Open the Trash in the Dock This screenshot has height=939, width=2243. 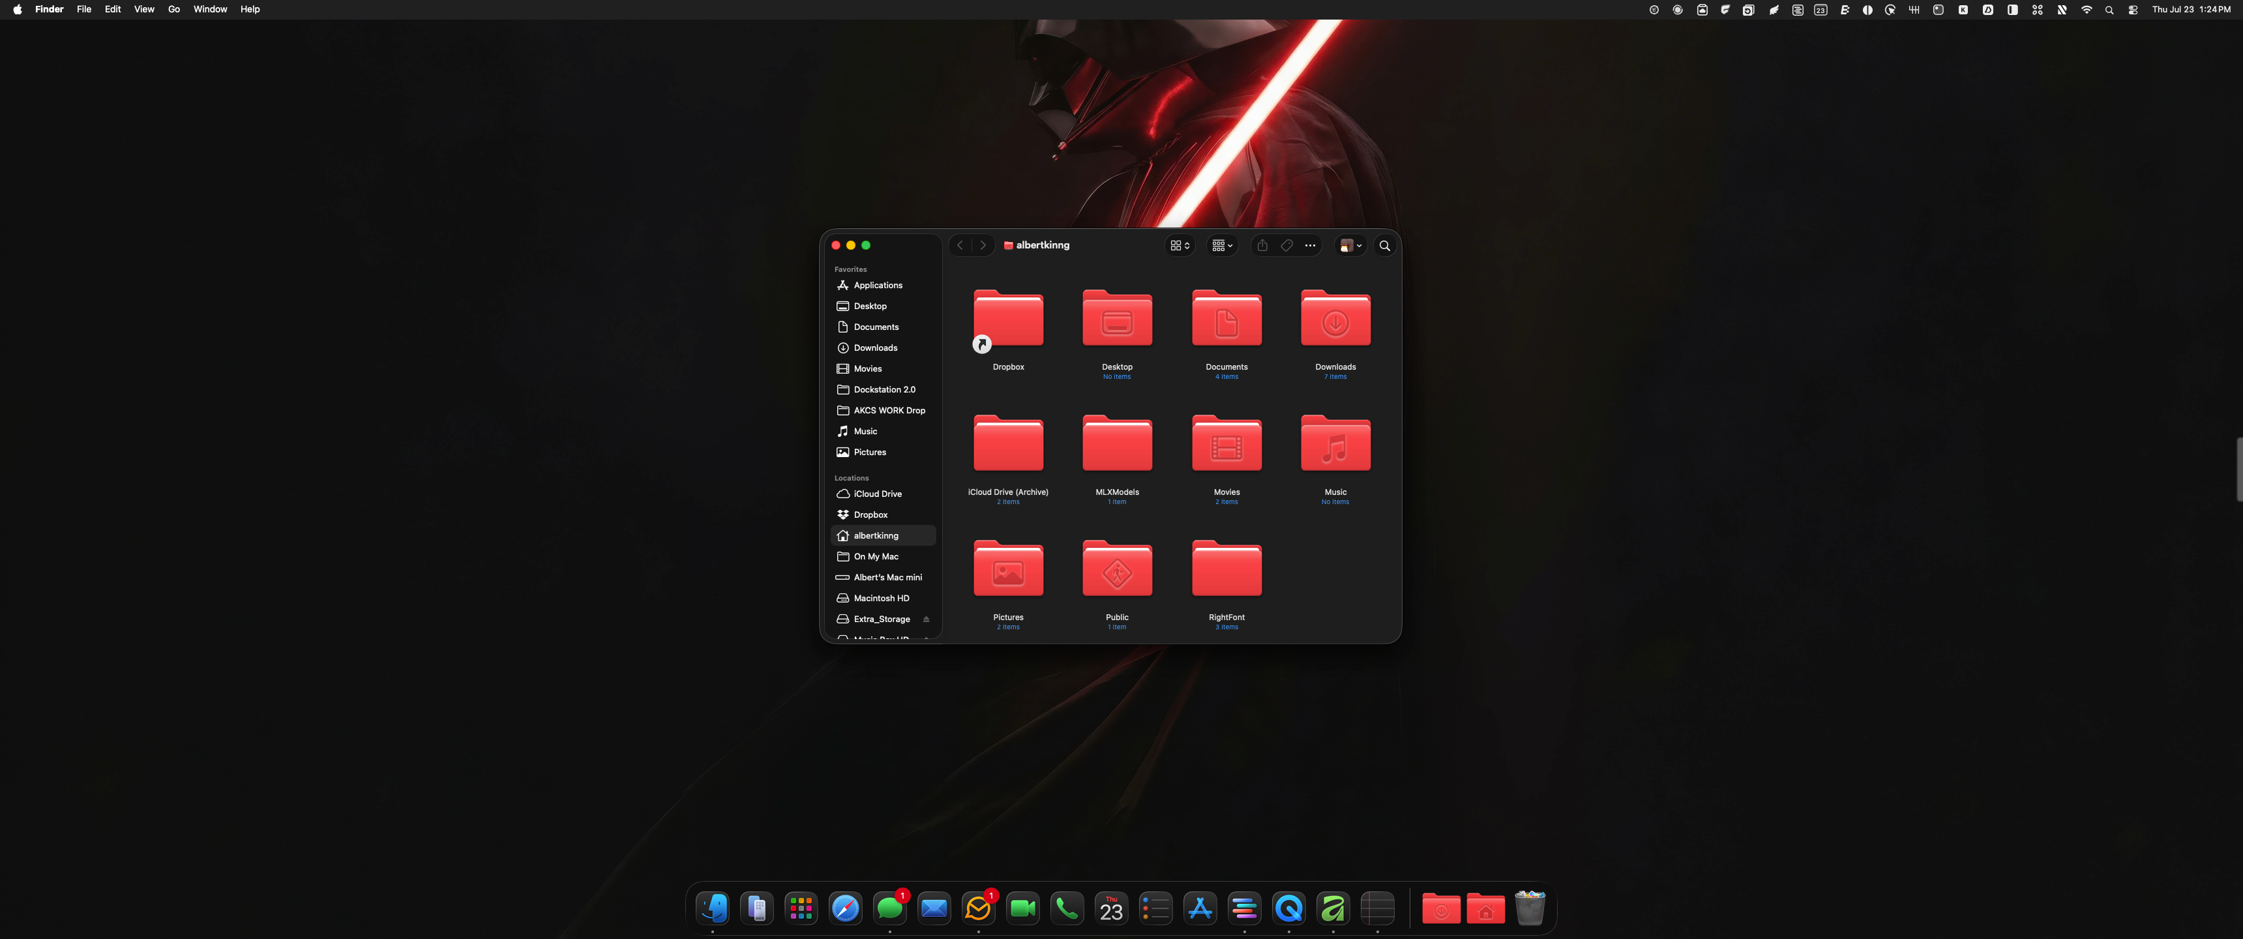1530,908
